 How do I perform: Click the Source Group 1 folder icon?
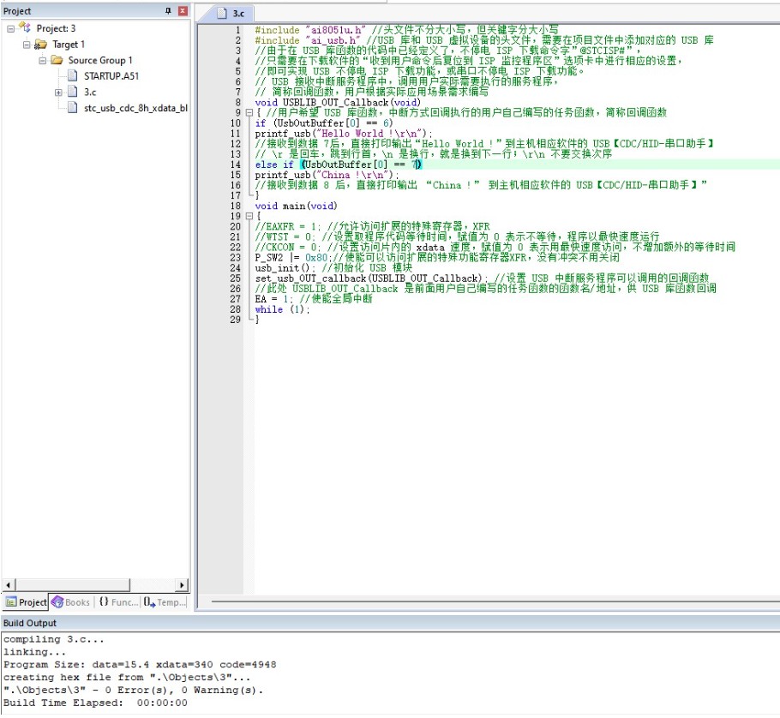coord(57,60)
